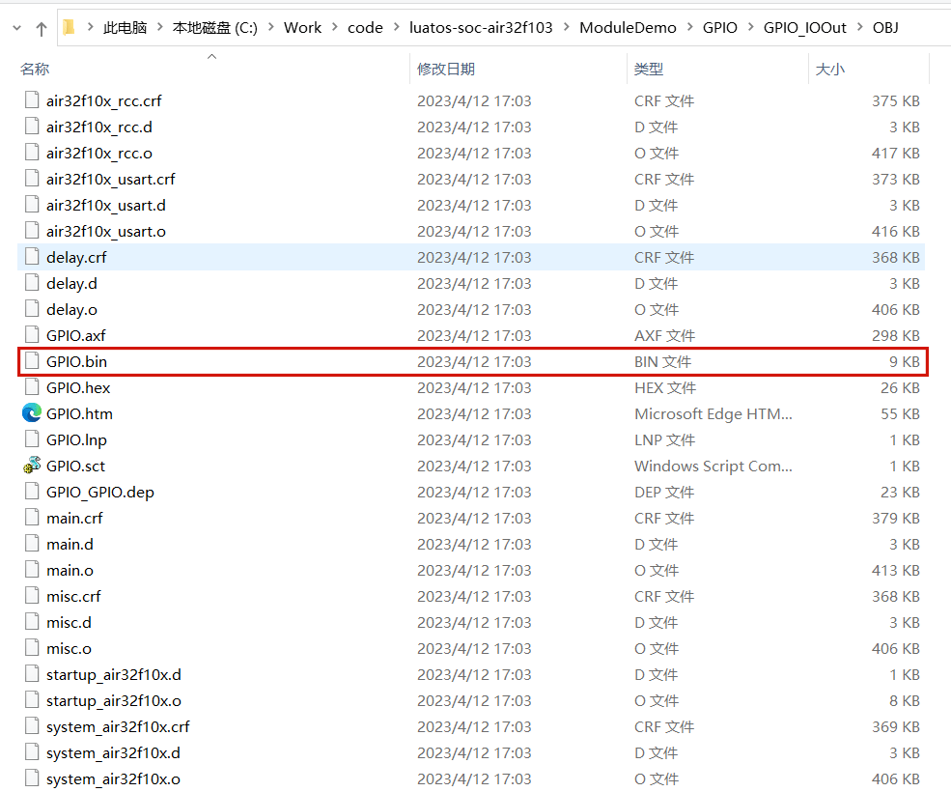Viewport: 951px width, 792px height.
Task: Click file icon of main.d
Action: click(x=32, y=544)
